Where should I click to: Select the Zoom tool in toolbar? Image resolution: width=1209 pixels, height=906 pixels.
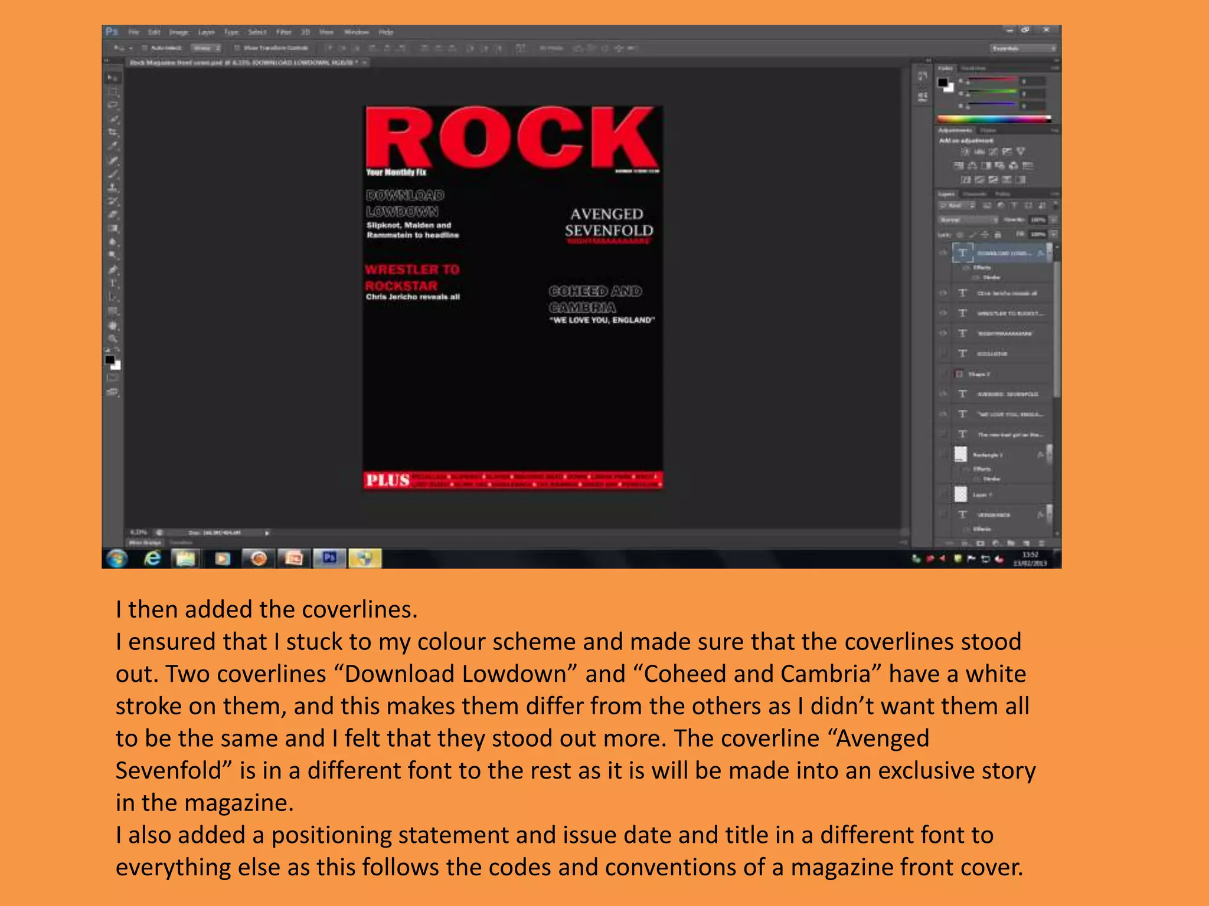coord(113,339)
